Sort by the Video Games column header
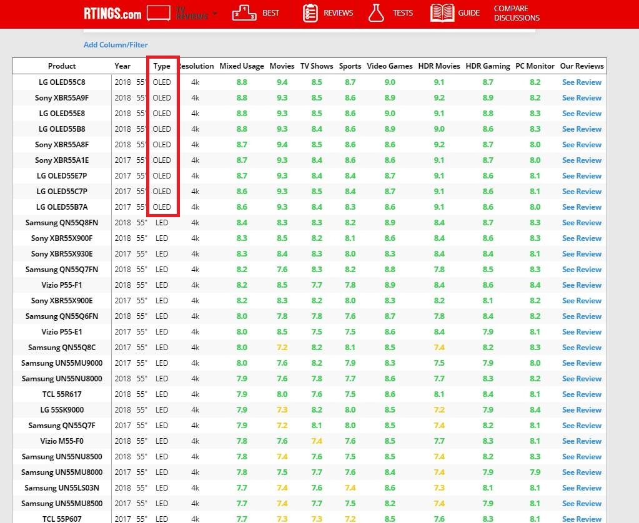 pyautogui.click(x=390, y=66)
